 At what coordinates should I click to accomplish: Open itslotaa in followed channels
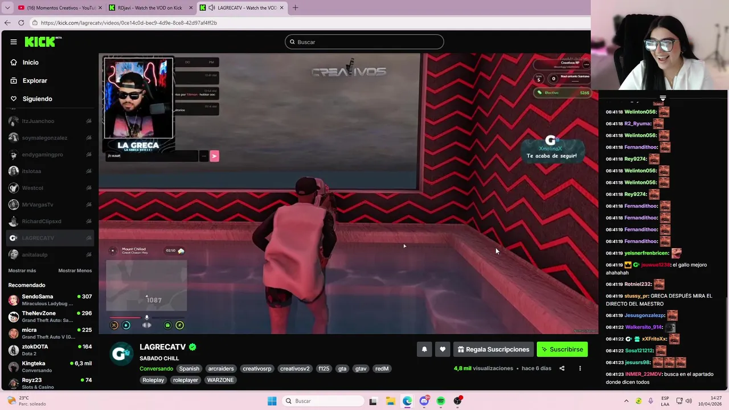[x=50, y=171]
